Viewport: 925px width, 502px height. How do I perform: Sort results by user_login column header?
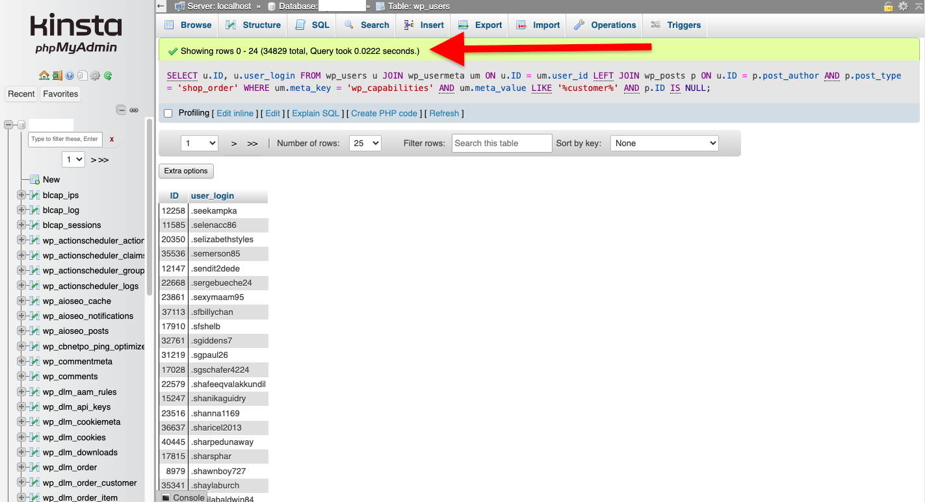tap(213, 195)
